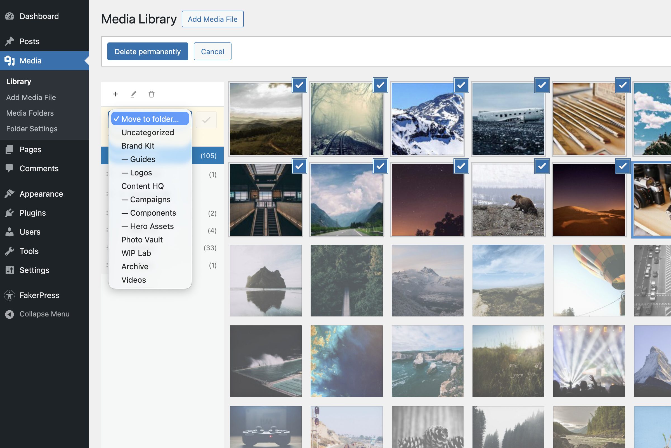
Task: Uncheck the snowy mountain image checkbox
Action: (461, 85)
